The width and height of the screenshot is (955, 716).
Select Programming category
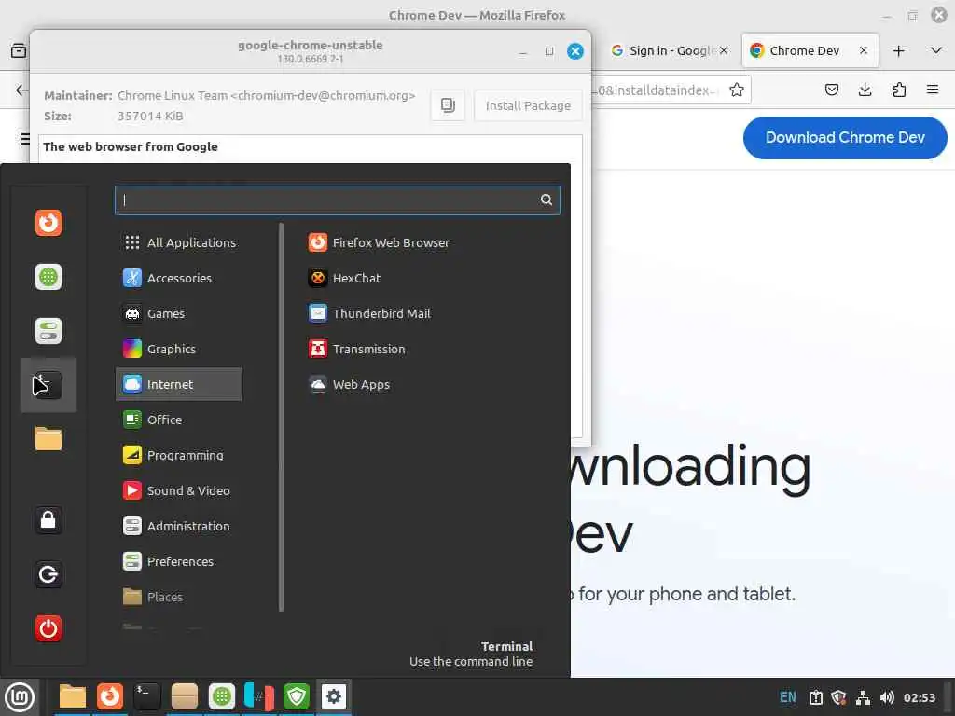click(179, 455)
